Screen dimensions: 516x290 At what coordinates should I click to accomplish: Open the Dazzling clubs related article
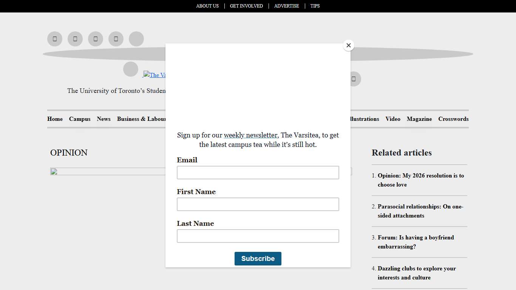417,273
